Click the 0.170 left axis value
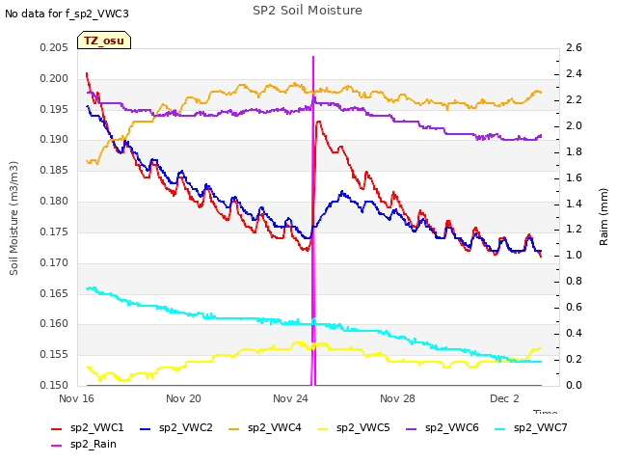Viewport: 617px width, 463px height. [x=54, y=262]
